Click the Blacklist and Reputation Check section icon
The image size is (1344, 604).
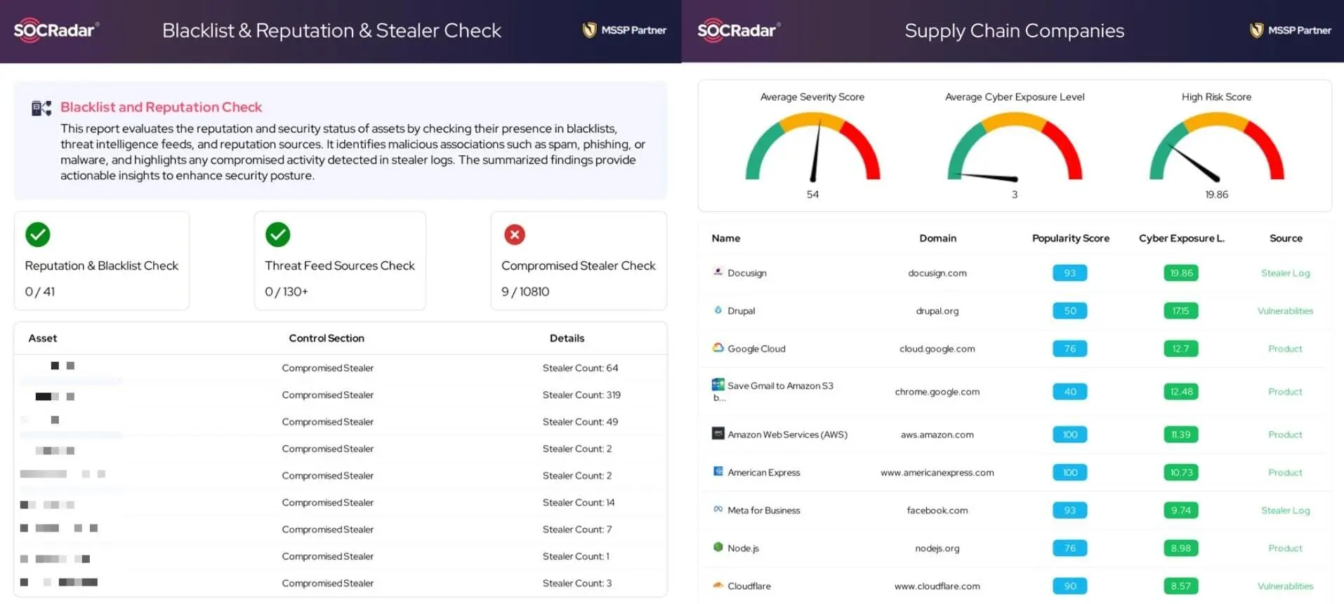pyautogui.click(x=41, y=107)
